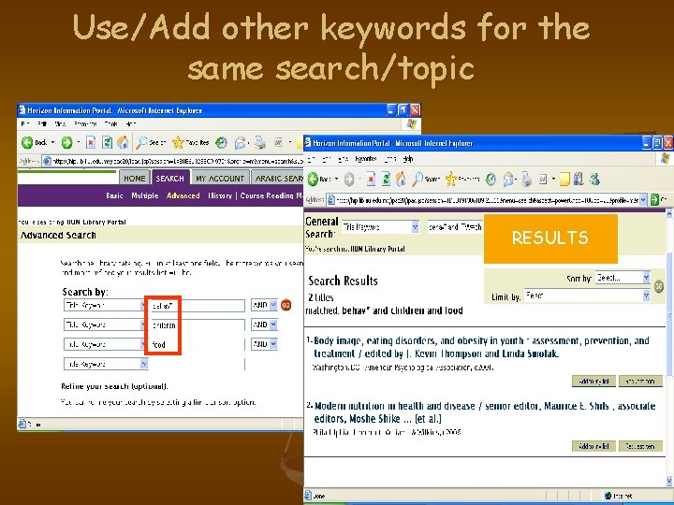Image resolution: width=674 pixels, height=505 pixels.
Task: Click orange Go button beside behav* row
Action: (286, 305)
